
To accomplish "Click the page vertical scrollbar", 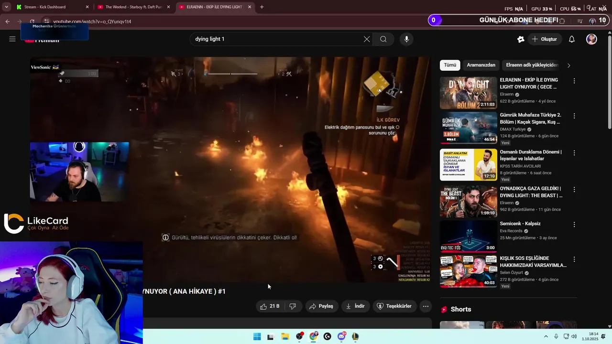I will click(609, 81).
